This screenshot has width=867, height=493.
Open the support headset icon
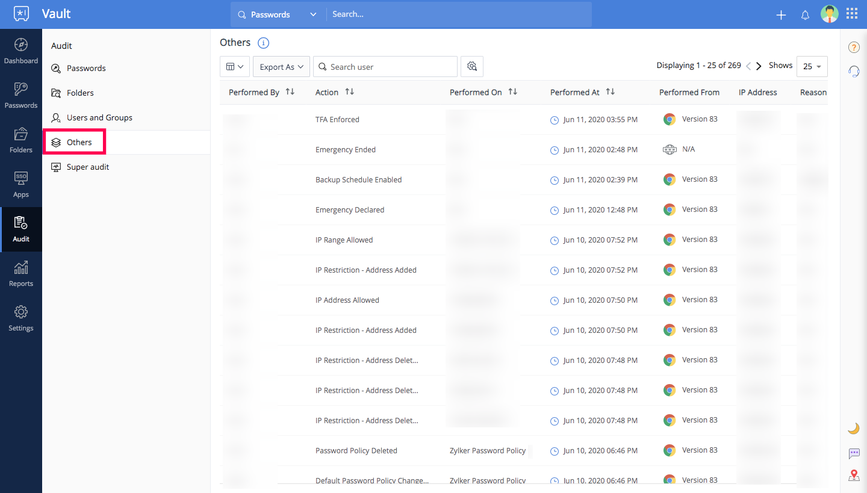[x=853, y=71]
